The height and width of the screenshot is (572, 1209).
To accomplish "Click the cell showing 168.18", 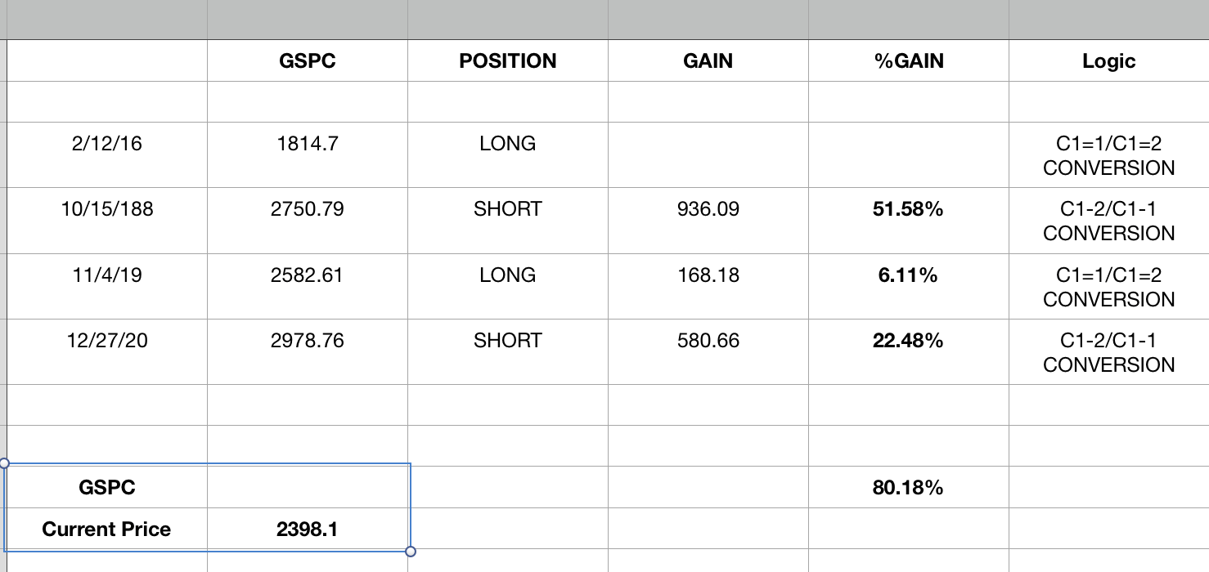I will pos(708,275).
